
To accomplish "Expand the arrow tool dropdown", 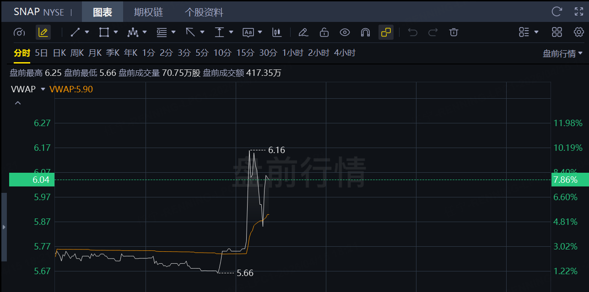I will (x=202, y=32).
